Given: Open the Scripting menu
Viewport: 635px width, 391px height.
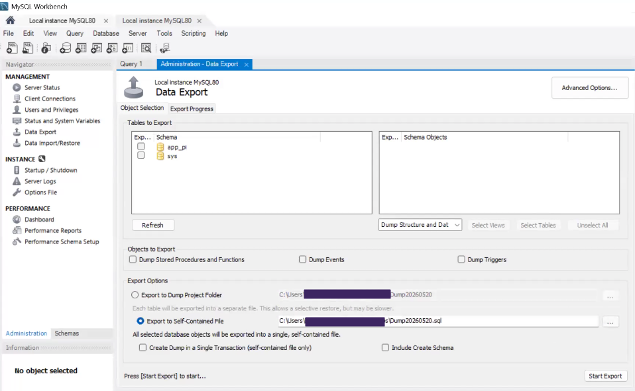Looking at the screenshot, I should 193,33.
